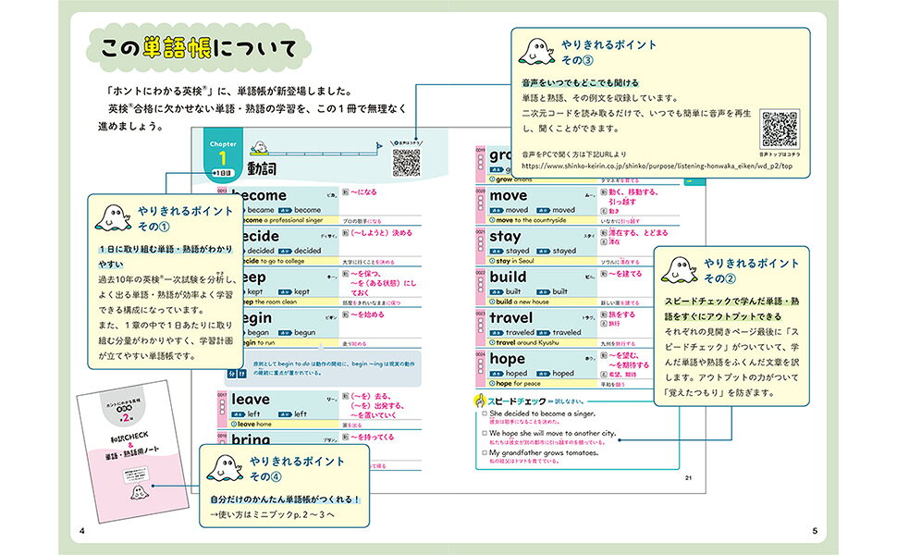Viewport: 897px width, 555px height.
Task: Tick the checkbox for 'We hope she will move'
Action: 484,433
